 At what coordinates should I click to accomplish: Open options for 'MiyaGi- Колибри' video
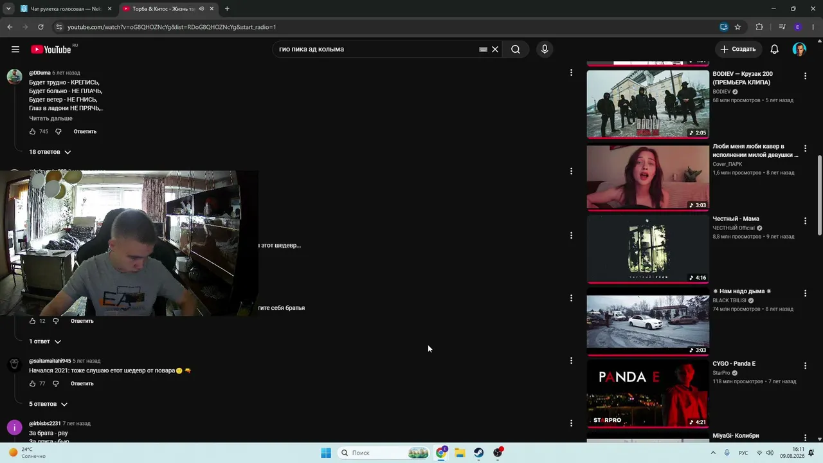(805, 438)
